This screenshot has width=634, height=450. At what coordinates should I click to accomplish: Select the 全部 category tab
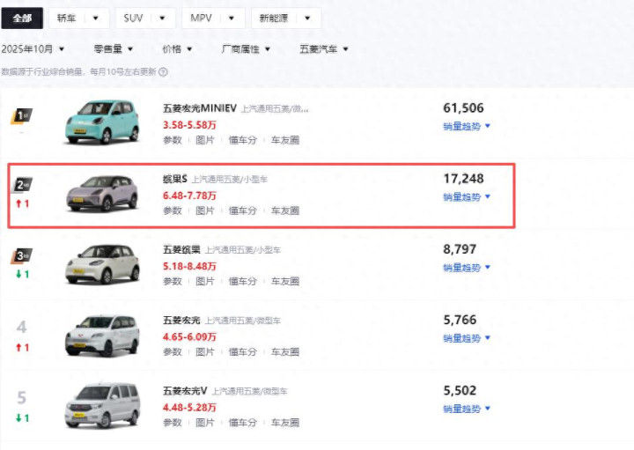(x=23, y=18)
